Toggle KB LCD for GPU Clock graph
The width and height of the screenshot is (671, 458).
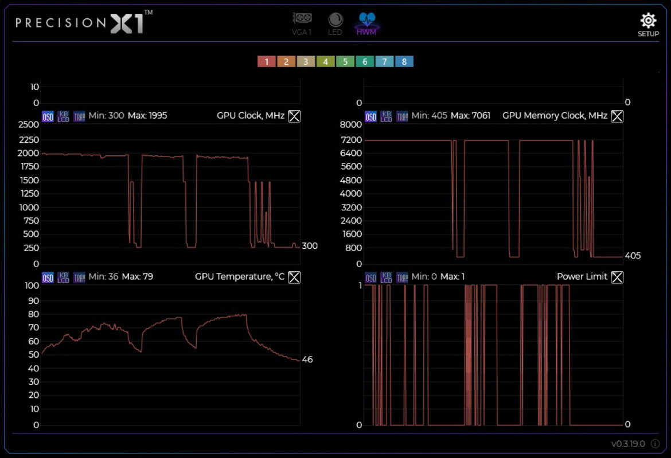coord(63,116)
